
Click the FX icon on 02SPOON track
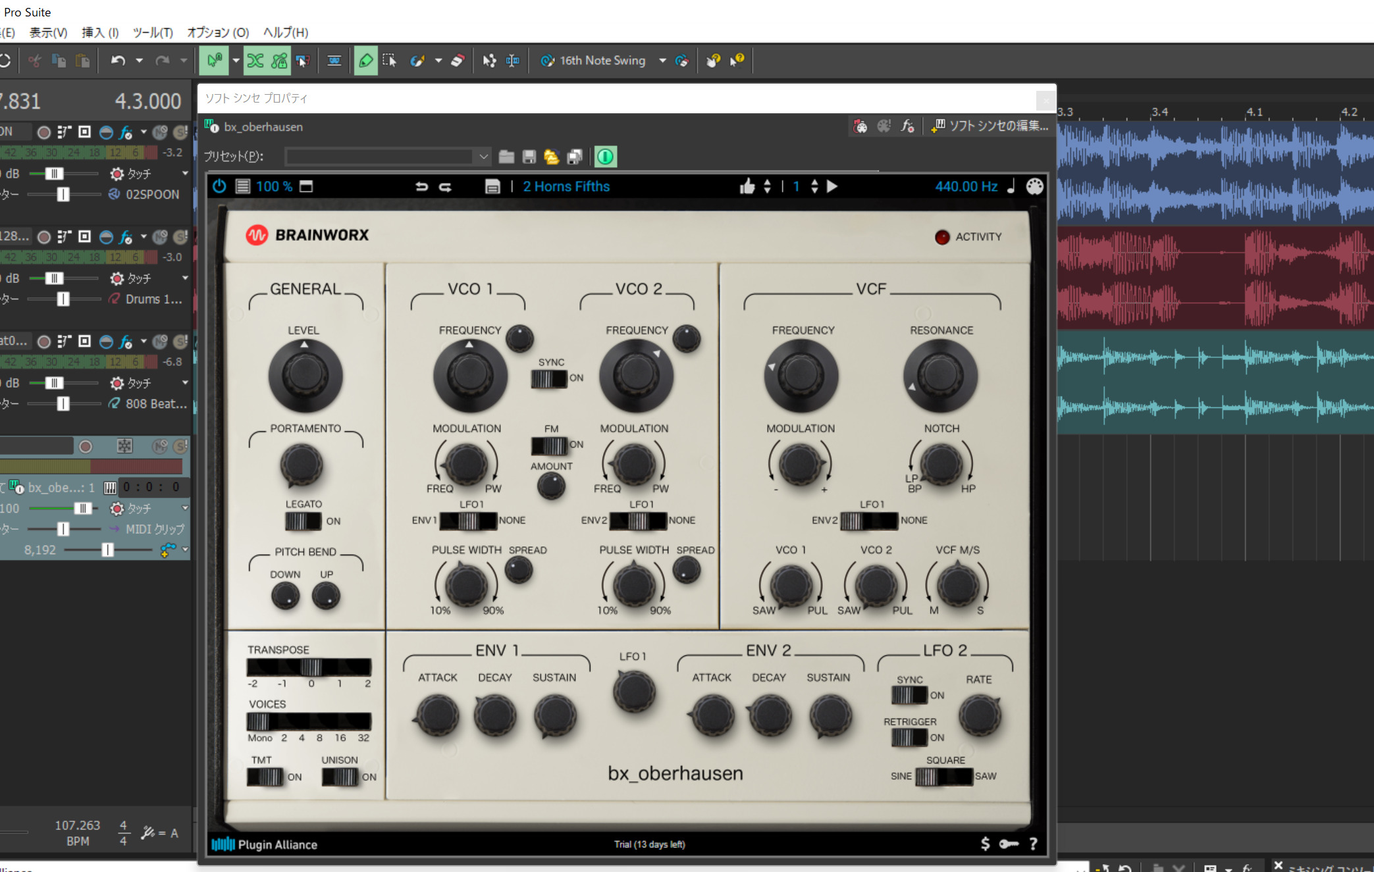[125, 132]
